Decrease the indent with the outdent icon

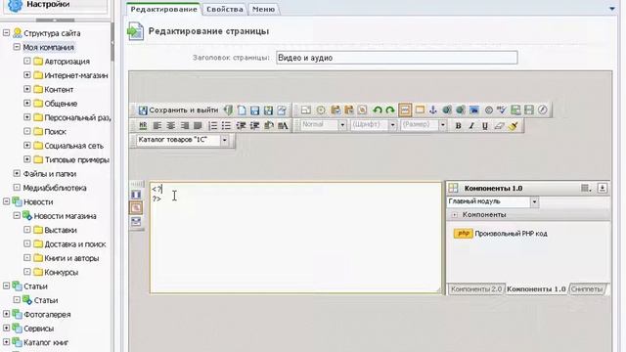click(x=241, y=126)
